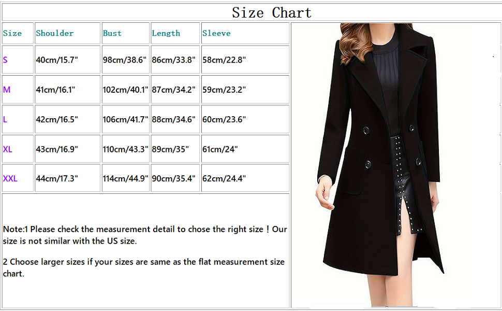Viewport: 502px width, 311px height.
Task: Click note 2 about choosing larger sizes
Action: pyautogui.click(x=144, y=267)
